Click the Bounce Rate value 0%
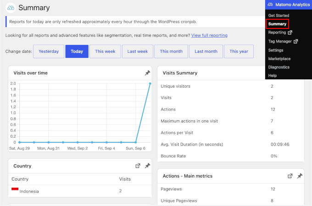The height and width of the screenshot is (206, 312). [x=274, y=156]
